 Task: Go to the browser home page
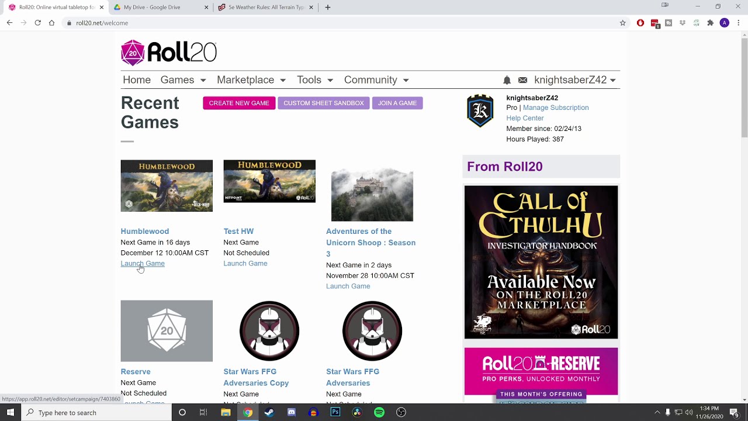pyautogui.click(x=51, y=23)
